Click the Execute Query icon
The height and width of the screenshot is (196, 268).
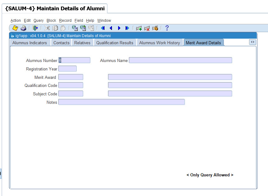point(83,28)
